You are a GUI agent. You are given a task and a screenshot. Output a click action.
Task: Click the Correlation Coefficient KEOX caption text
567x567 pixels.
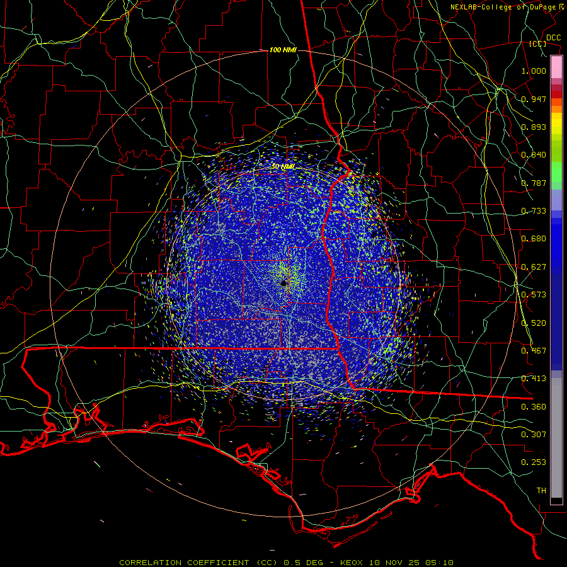[x=286, y=563]
